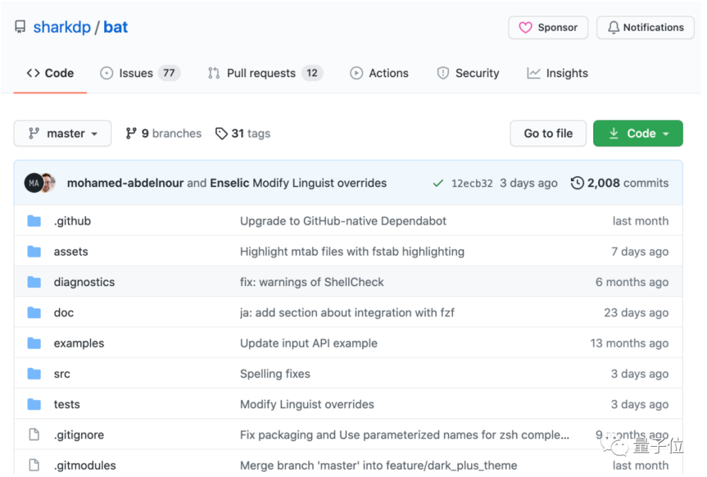The height and width of the screenshot is (477, 707).
Task: Click the folder icon for assets
Action: point(34,251)
